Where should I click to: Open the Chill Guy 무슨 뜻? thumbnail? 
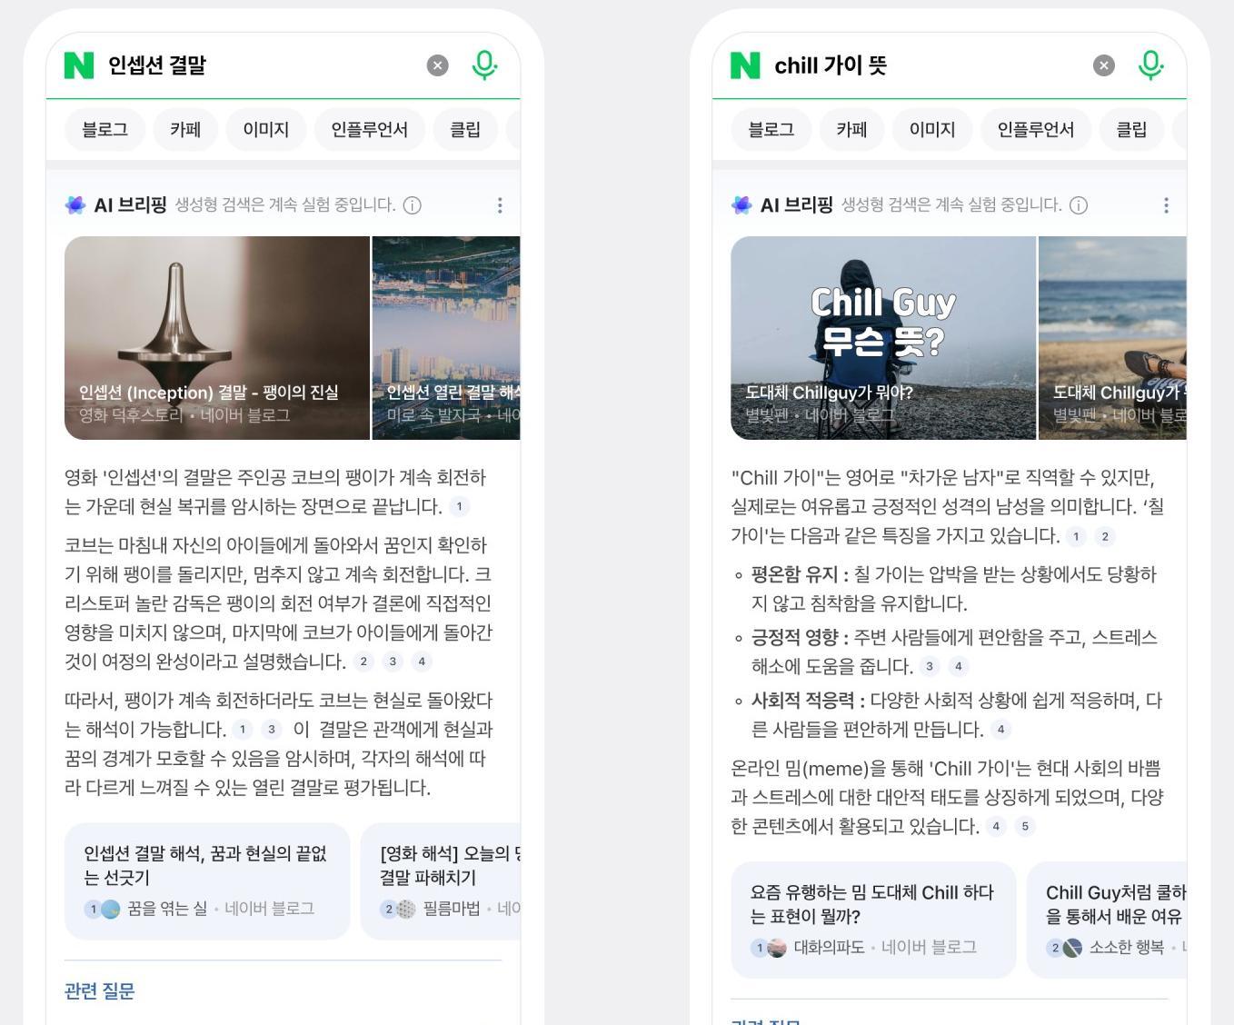pos(883,338)
